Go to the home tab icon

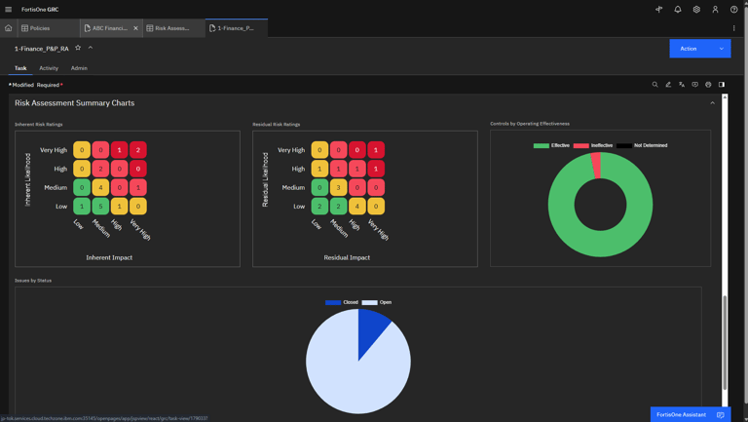pyautogui.click(x=8, y=28)
